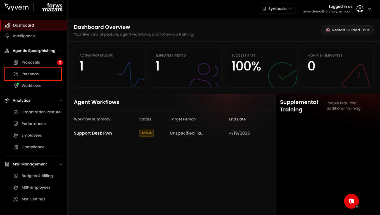Click the Proposals red notification badge
The image size is (380, 215).
(60, 62)
